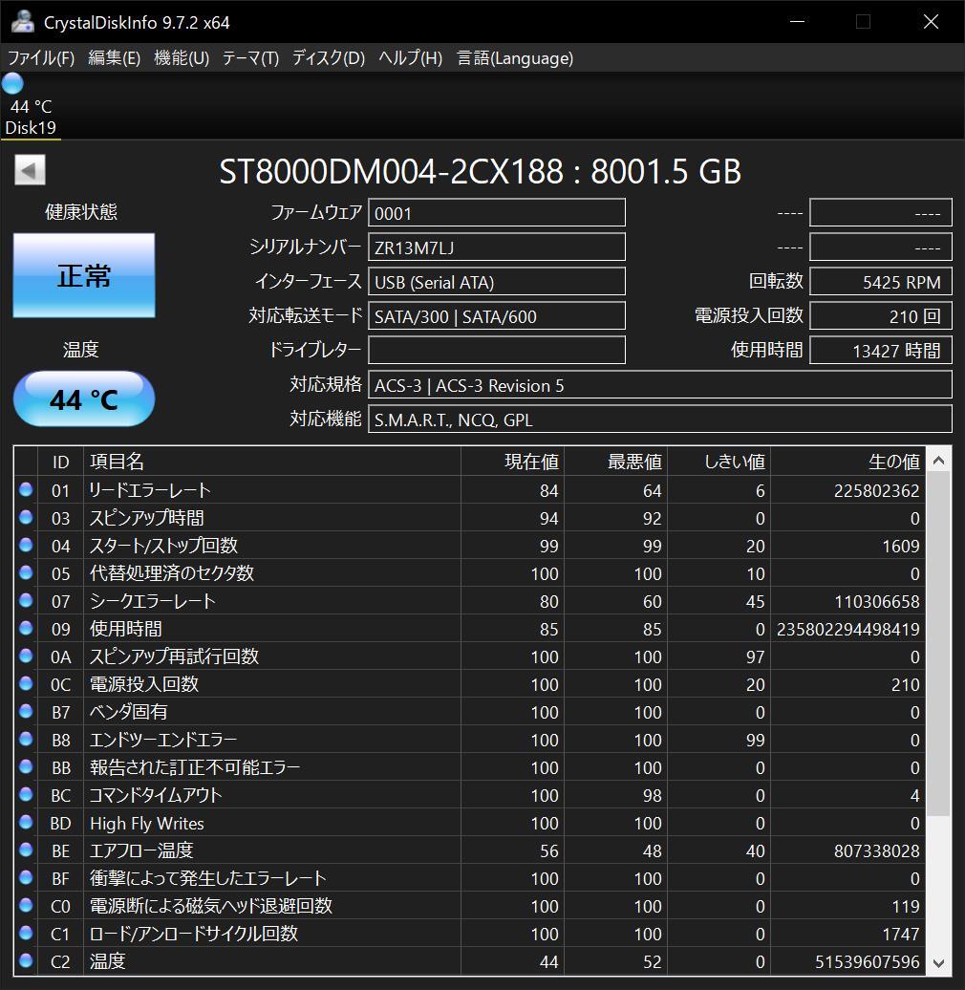Click the previous disk arrow button
Screen dimensions: 965x990
coord(30,171)
